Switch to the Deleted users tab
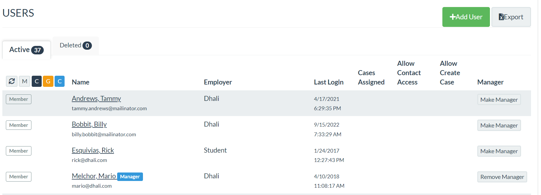Screen dimensions: 541x195 pos(75,46)
